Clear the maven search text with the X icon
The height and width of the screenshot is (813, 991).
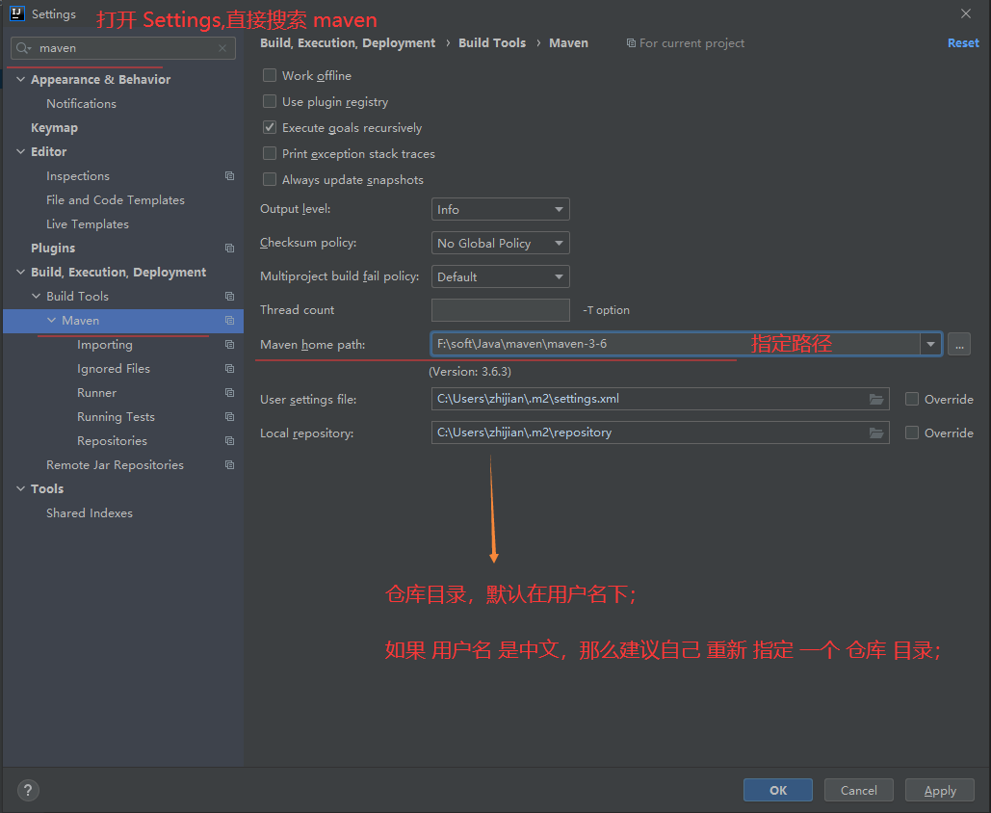(222, 48)
